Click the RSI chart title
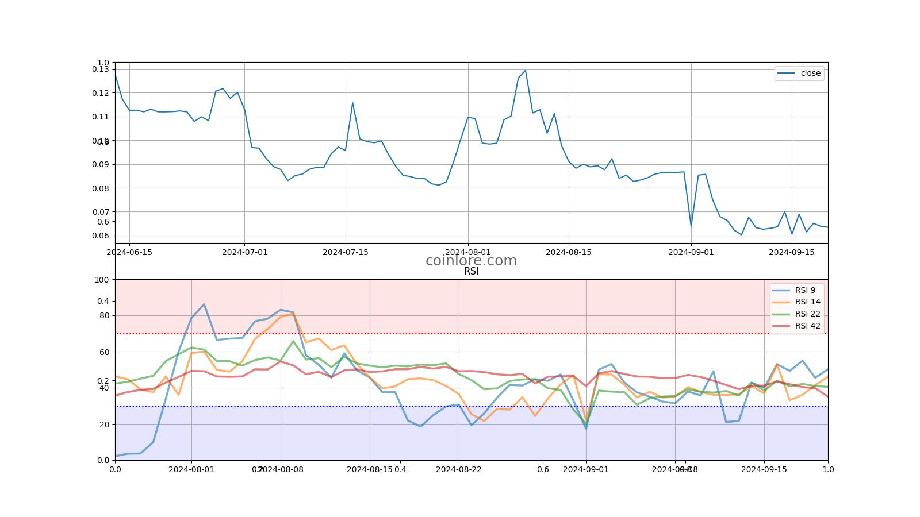Screen dimensions: 920x517 471,272
